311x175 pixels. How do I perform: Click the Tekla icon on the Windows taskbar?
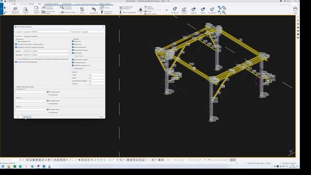(x=50, y=166)
